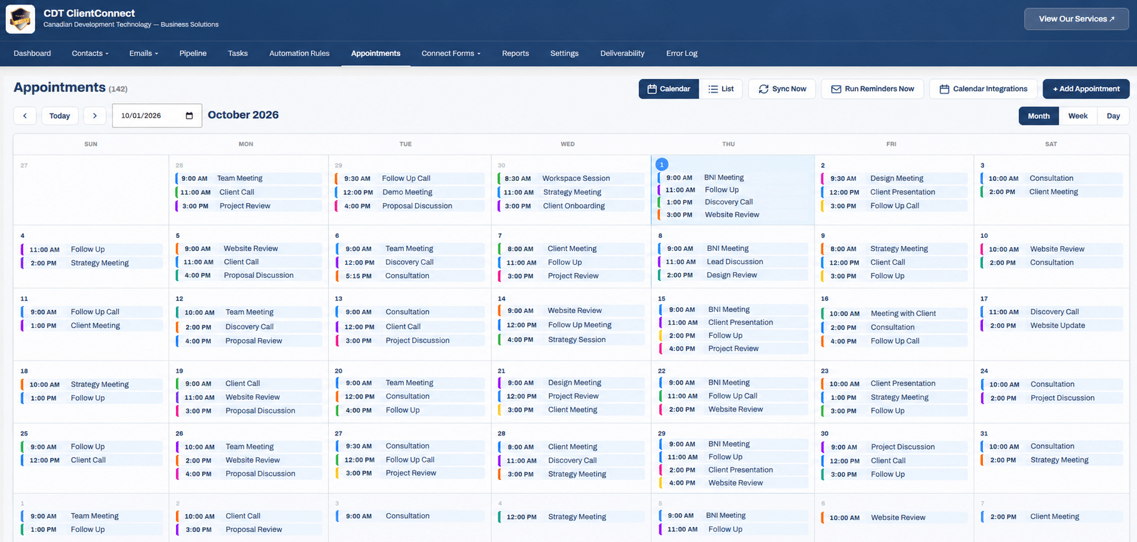Open September 29 Demo Meeting appointment
Image resolution: width=1137 pixels, height=542 pixels.
click(x=409, y=192)
